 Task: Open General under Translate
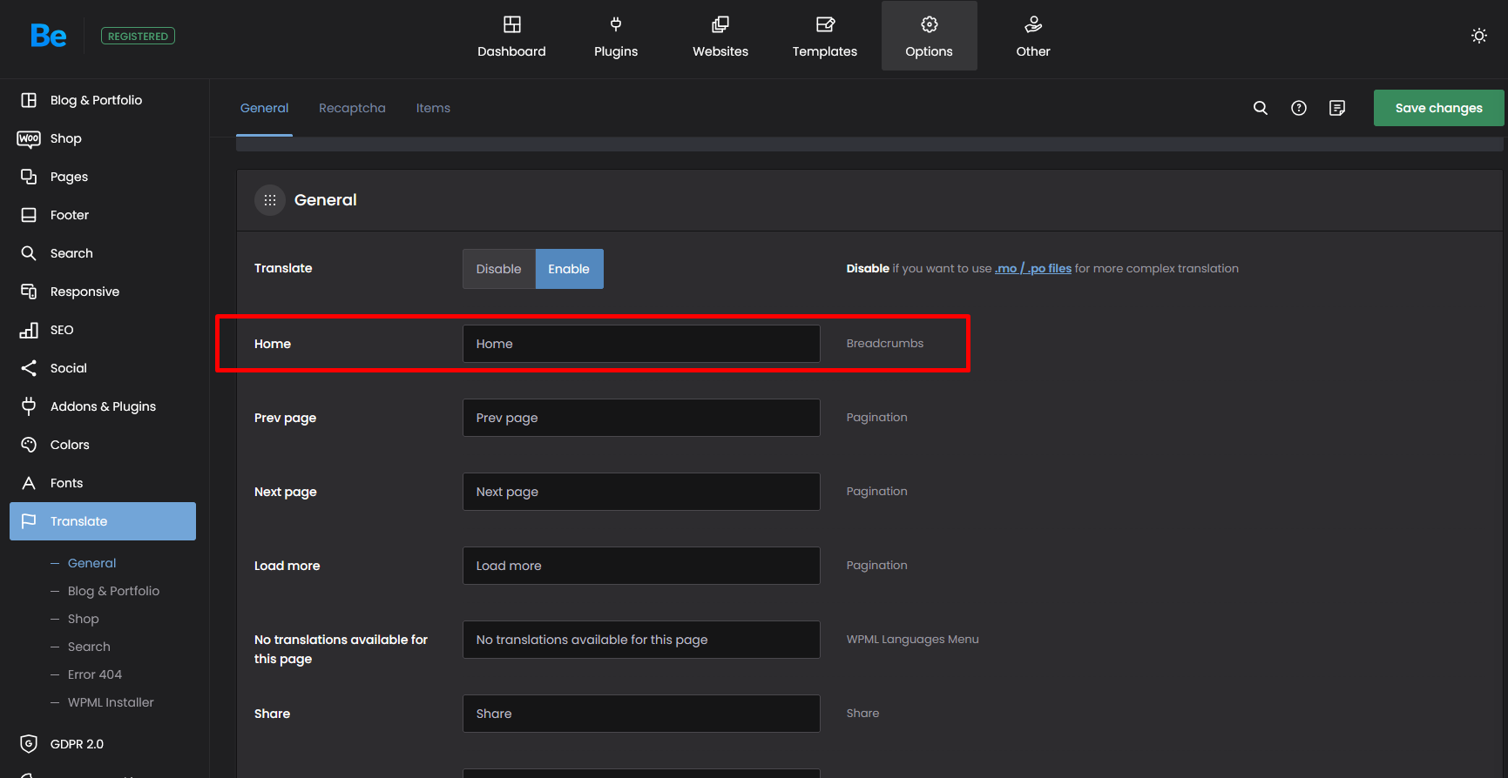pos(91,563)
